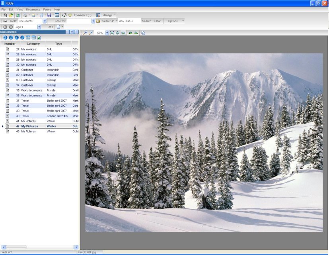
Task: Click the zoom out magnifier icon
Action: (90, 33)
